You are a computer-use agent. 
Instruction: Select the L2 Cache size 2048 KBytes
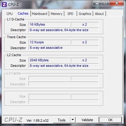pos(49,60)
